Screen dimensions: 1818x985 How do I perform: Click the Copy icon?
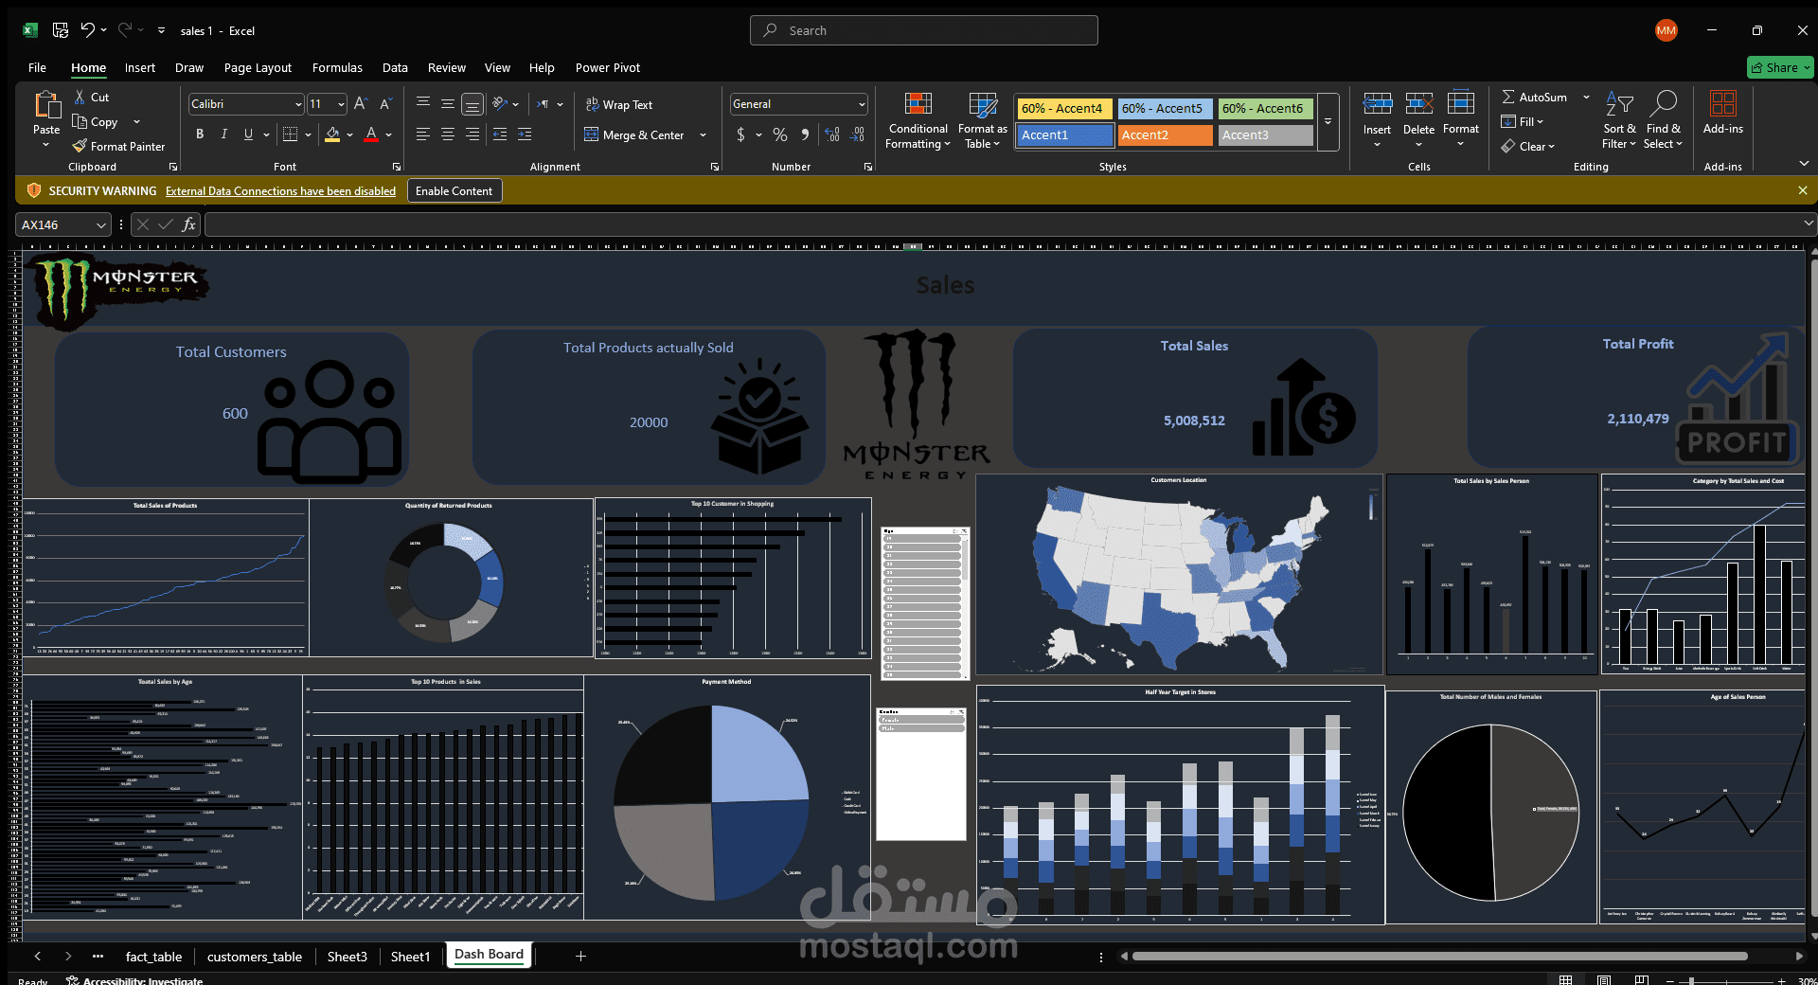point(80,121)
